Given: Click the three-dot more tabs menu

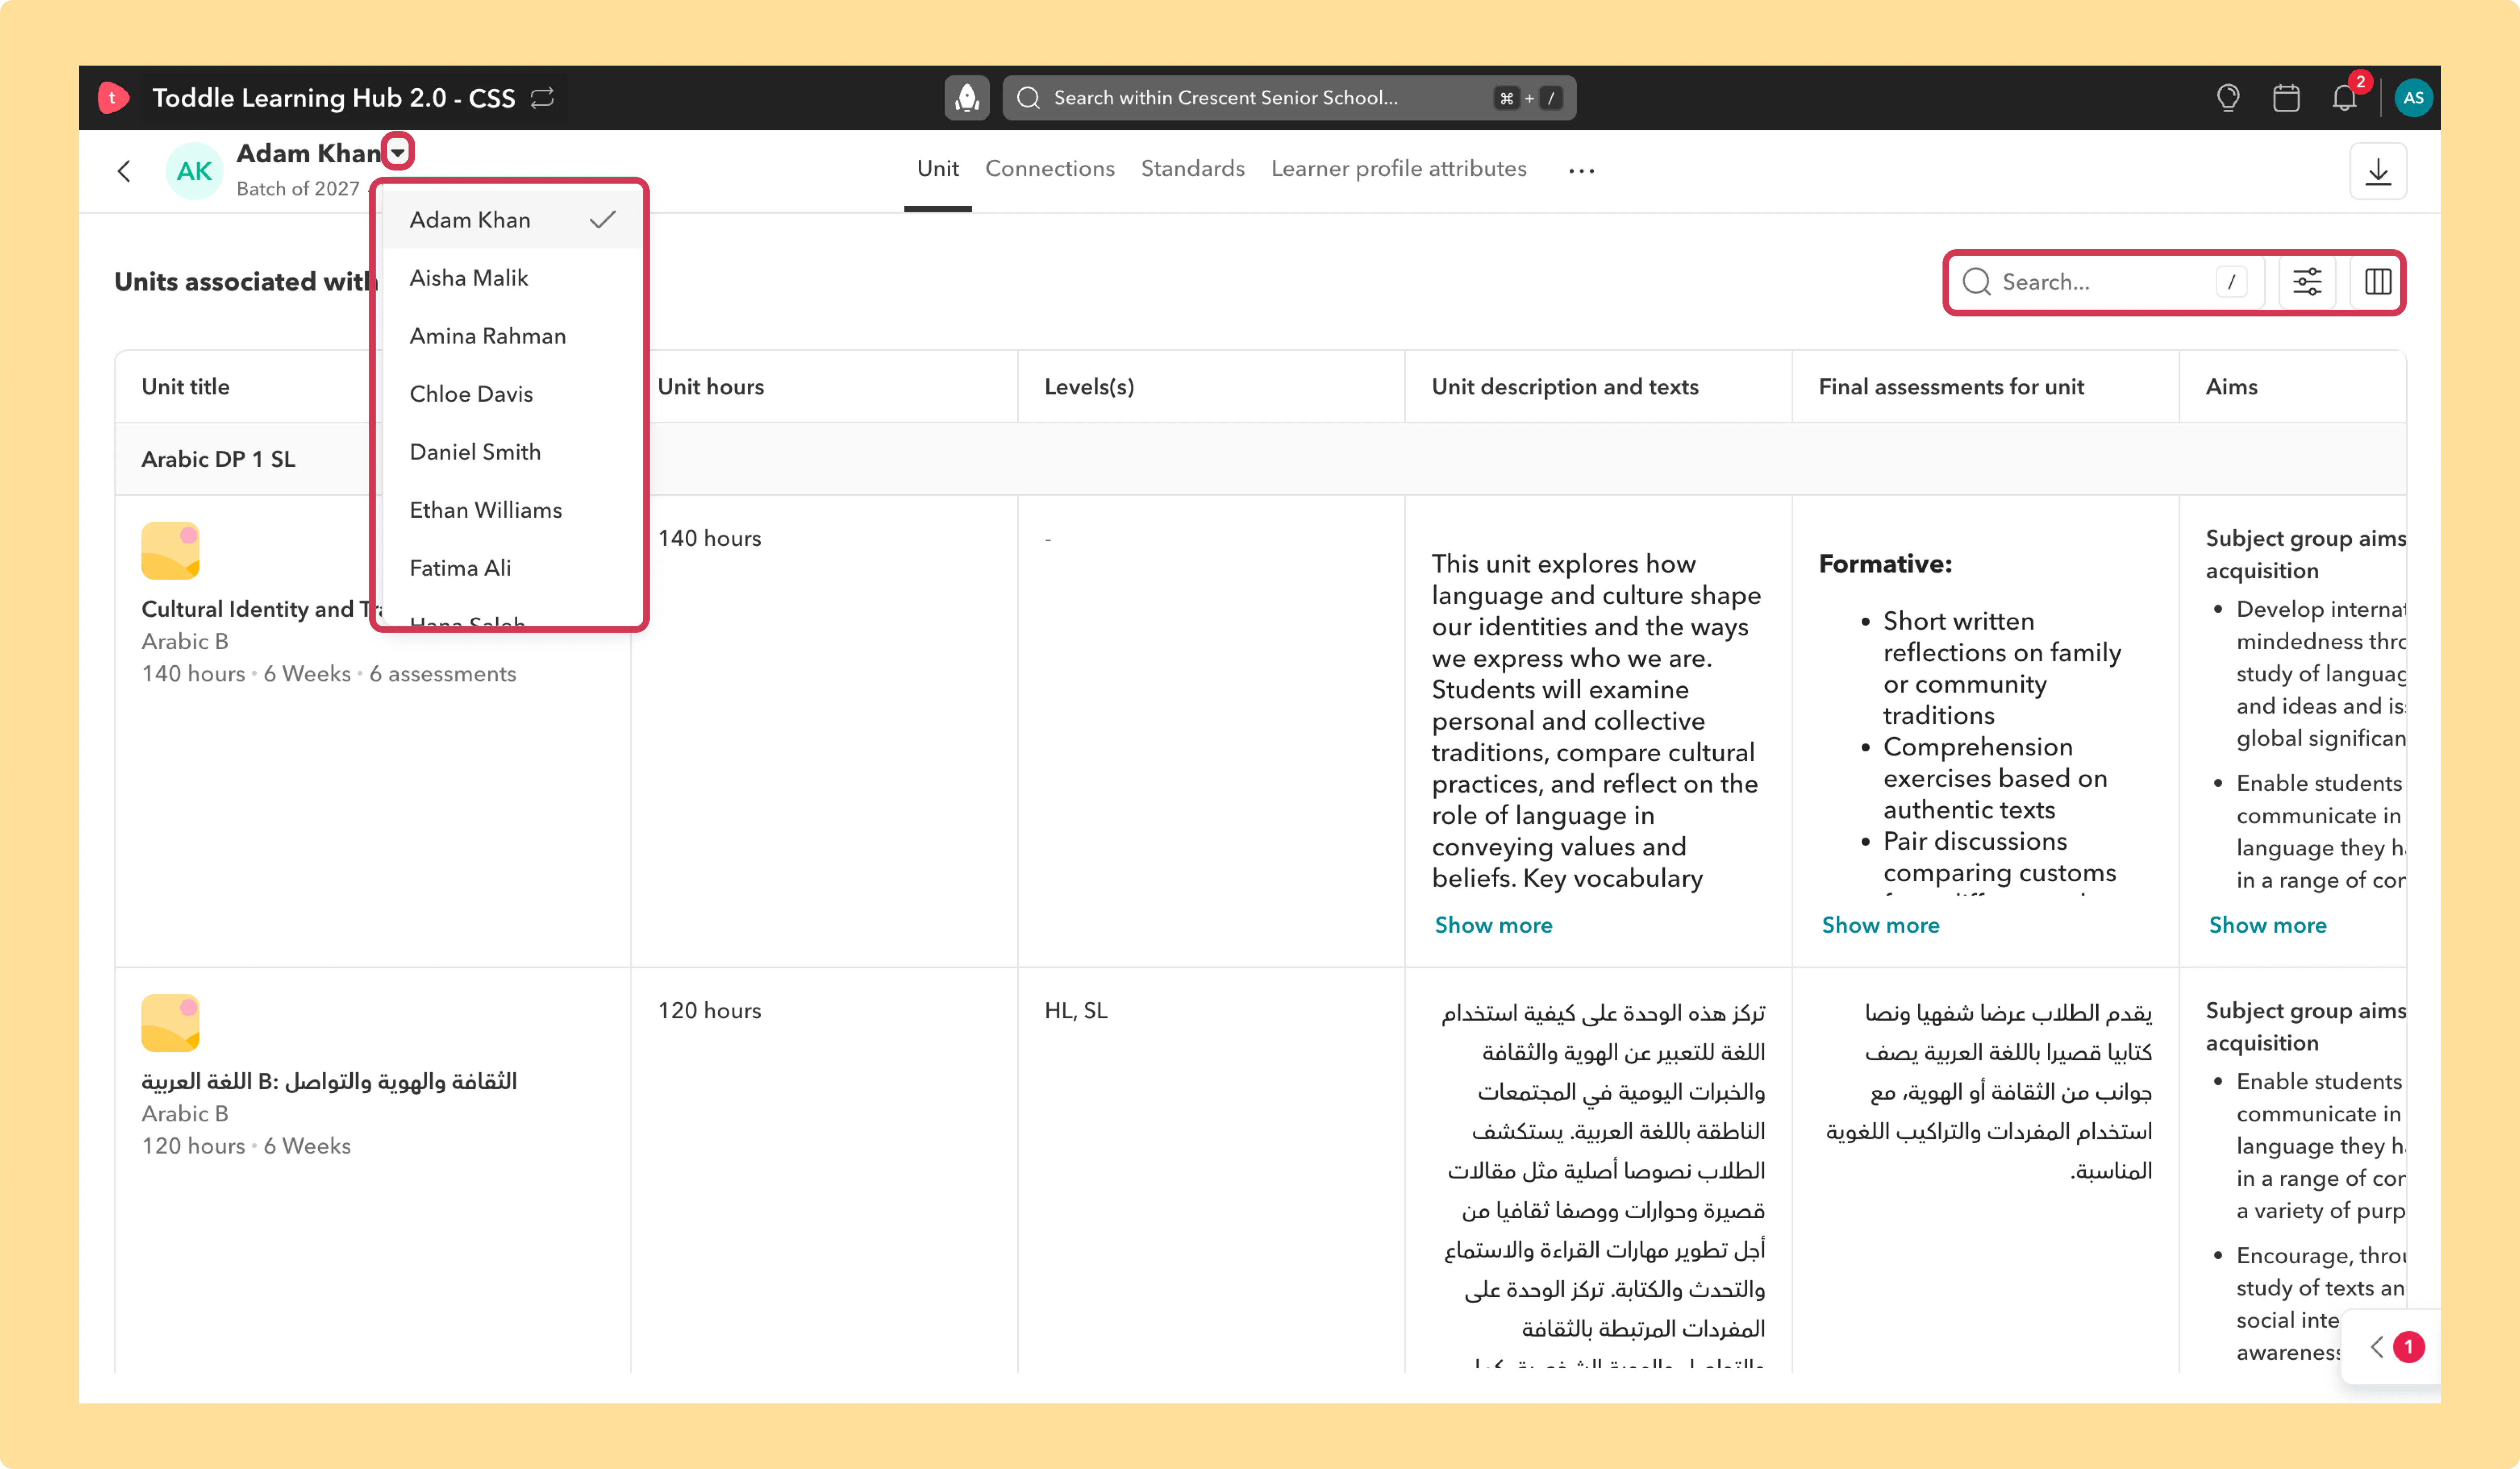Looking at the screenshot, I should 1581,171.
